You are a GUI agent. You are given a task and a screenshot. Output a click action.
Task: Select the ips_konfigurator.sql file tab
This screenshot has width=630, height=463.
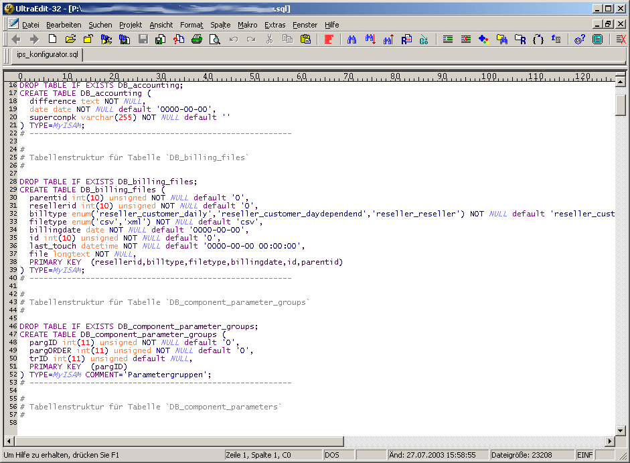pos(48,55)
